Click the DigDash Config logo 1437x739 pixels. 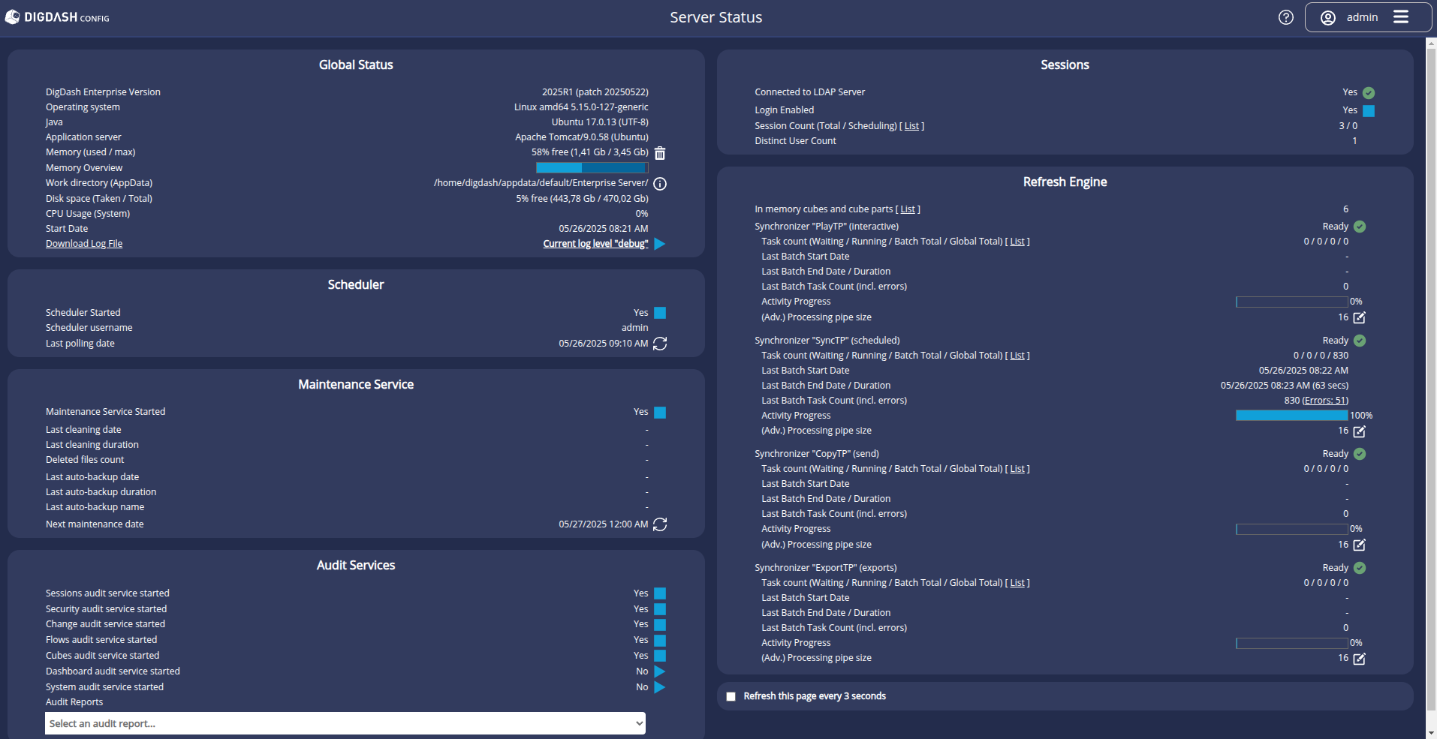(58, 17)
